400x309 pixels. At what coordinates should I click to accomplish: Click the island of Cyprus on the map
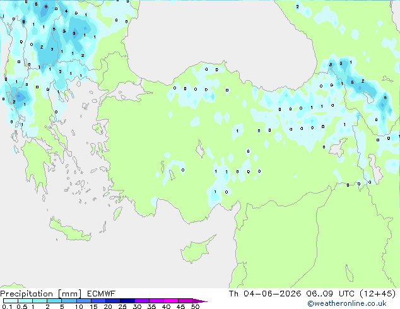195,251
